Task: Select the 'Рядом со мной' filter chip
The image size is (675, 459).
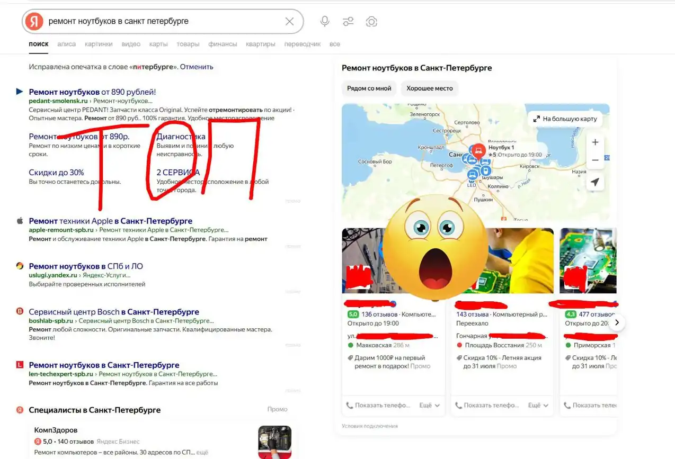Action: 369,88
